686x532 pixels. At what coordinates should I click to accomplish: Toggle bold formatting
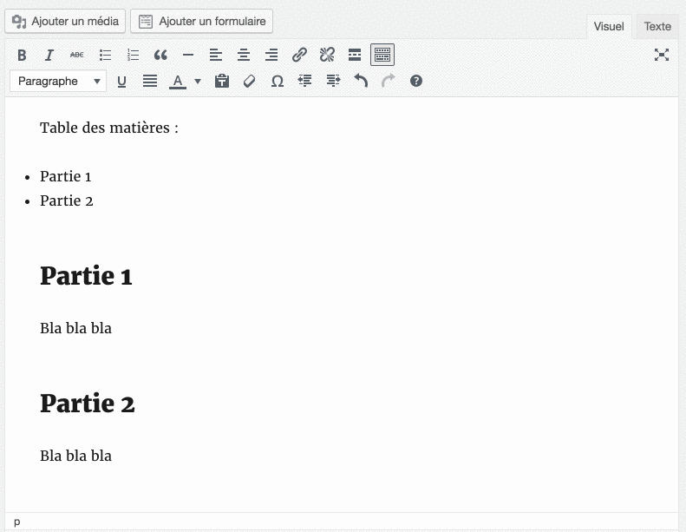pyautogui.click(x=22, y=55)
